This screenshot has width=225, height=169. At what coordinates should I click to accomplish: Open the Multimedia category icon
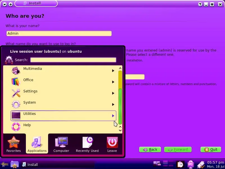point(16,70)
